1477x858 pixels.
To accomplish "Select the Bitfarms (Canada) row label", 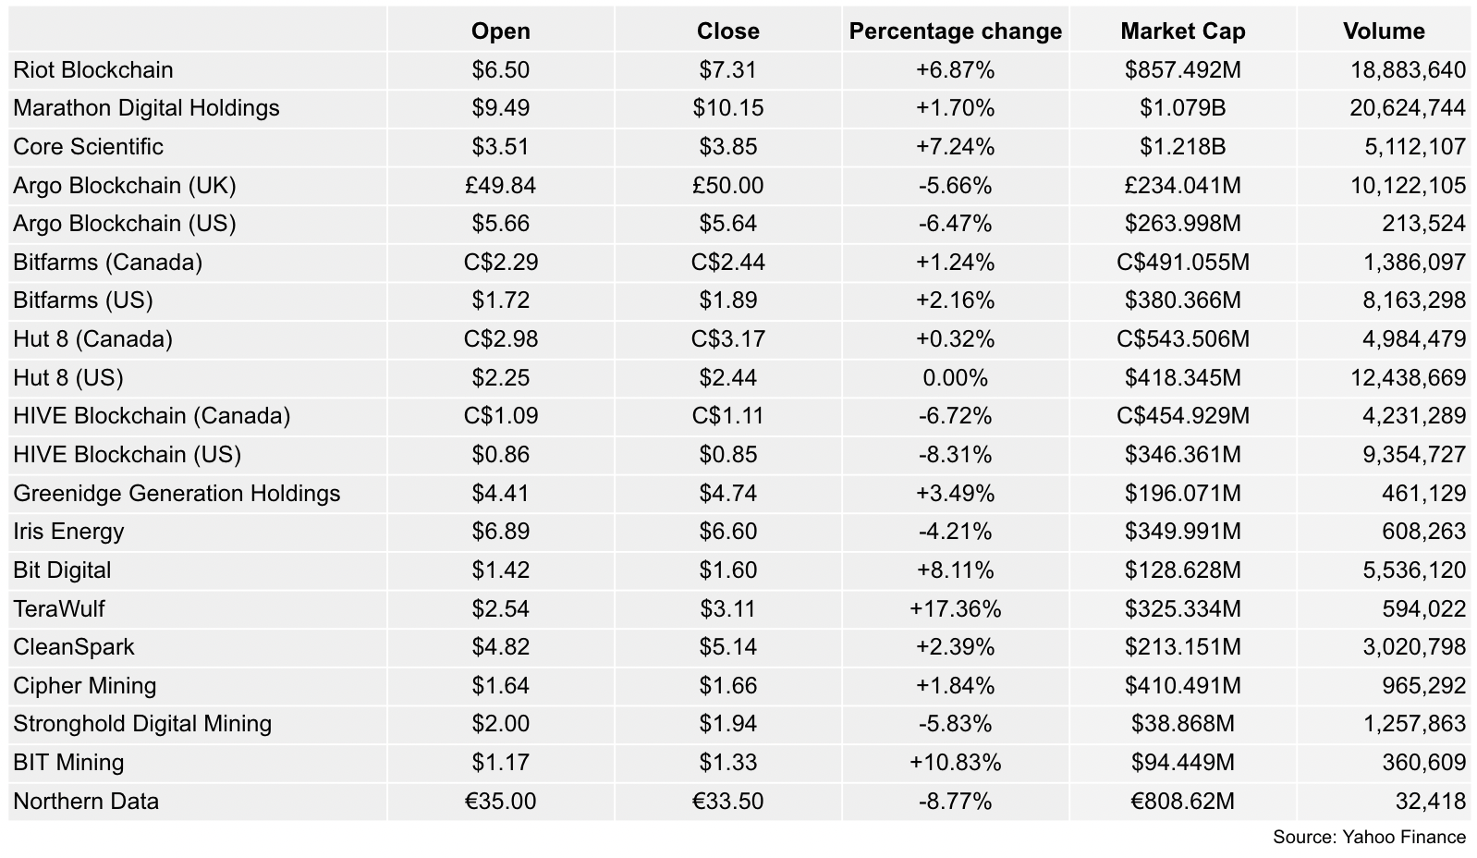I will click(x=107, y=263).
